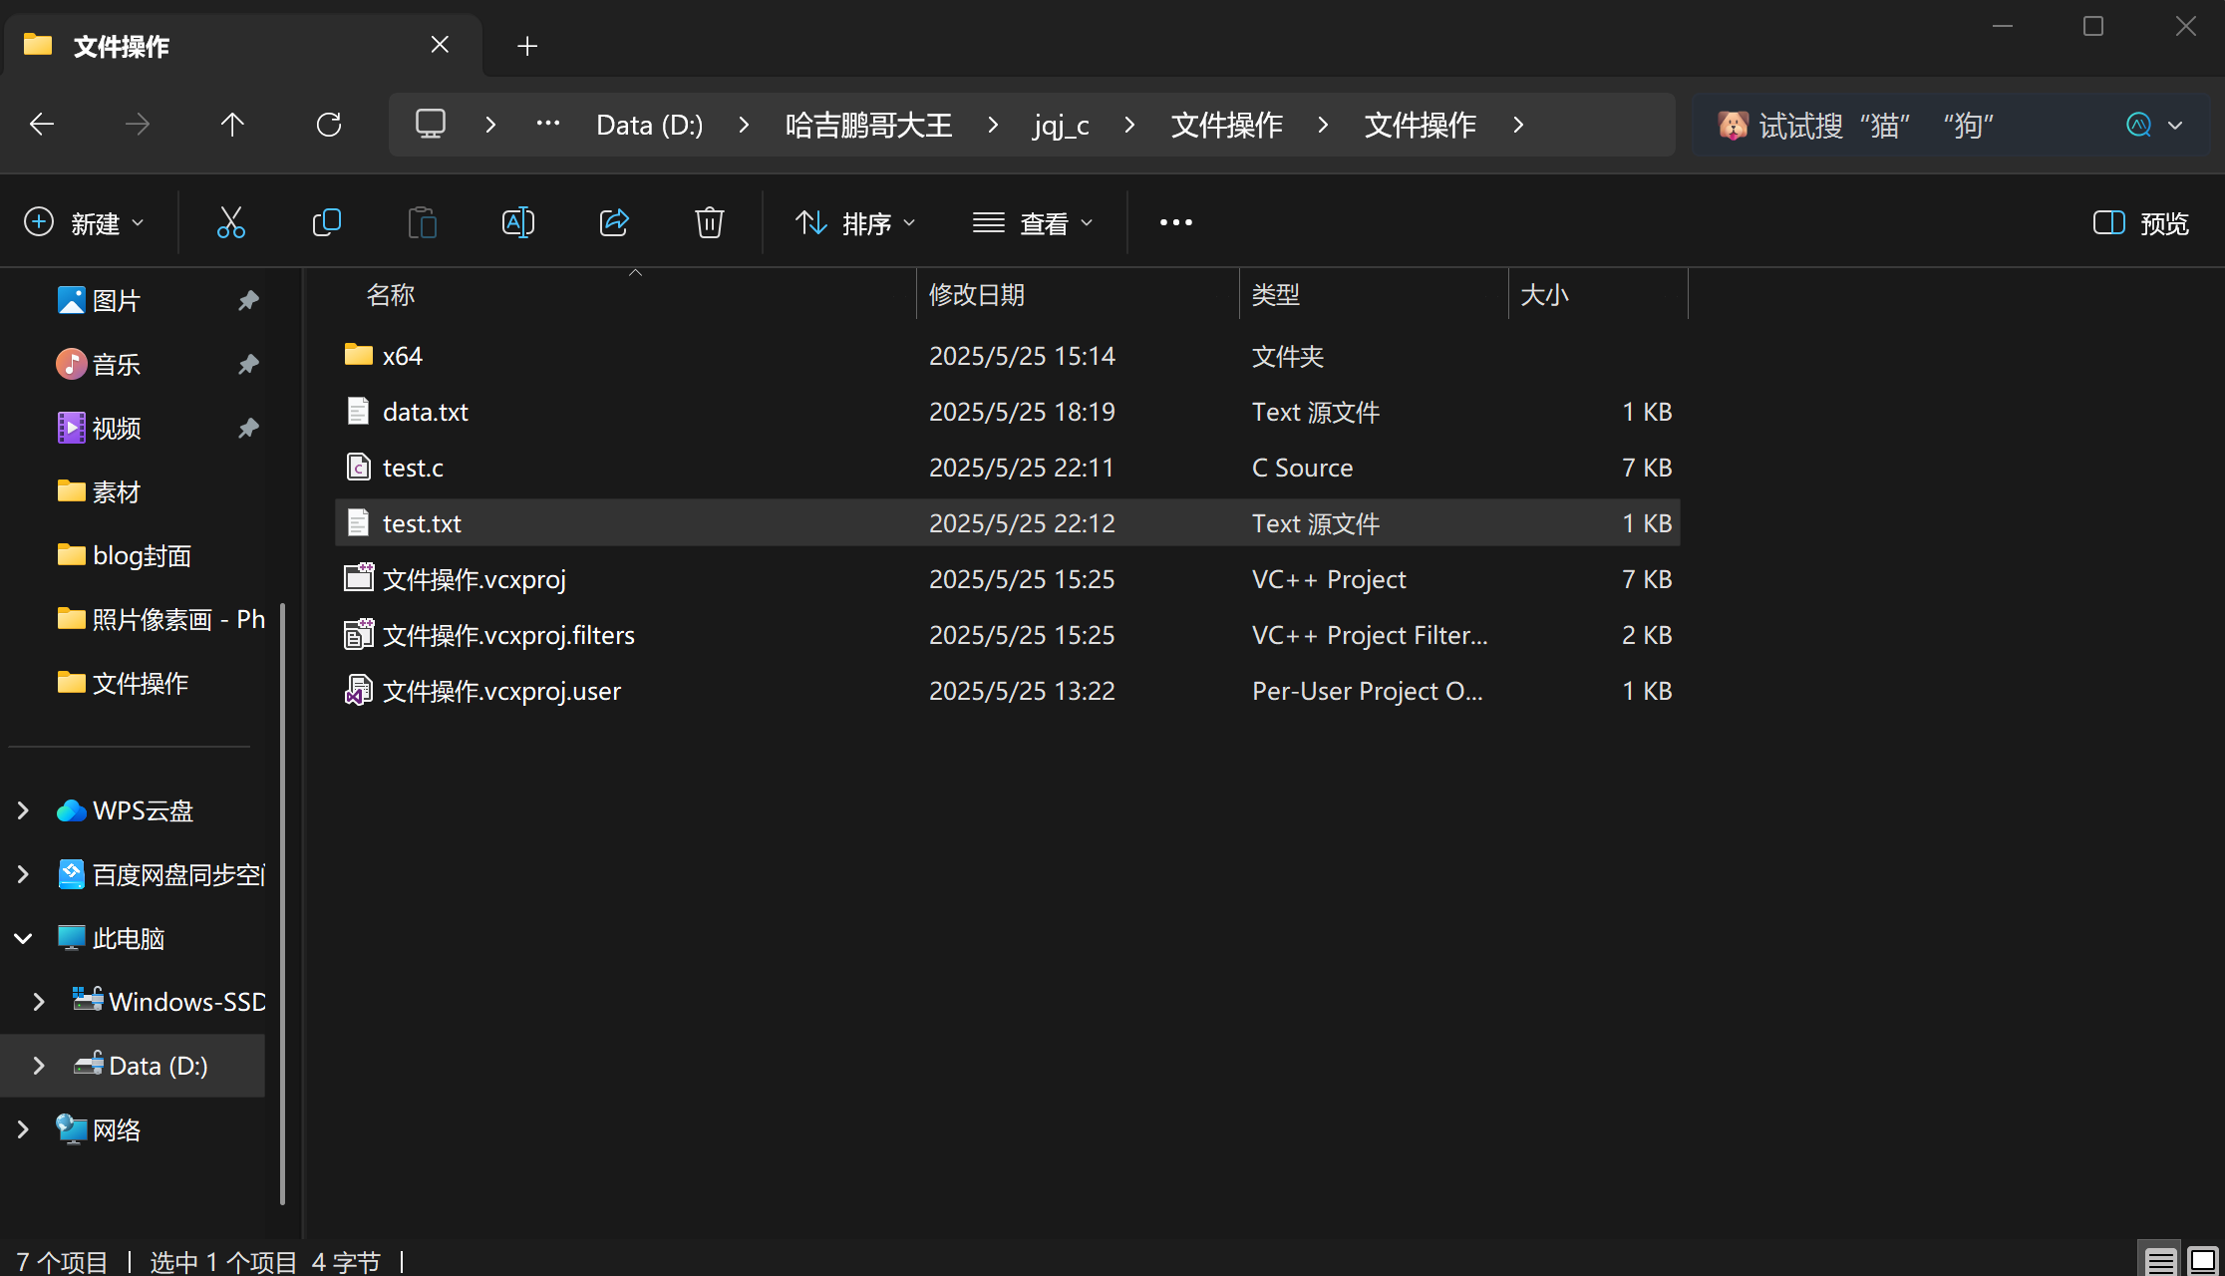Click the Share icon in toolbar
This screenshot has height=1276, width=2225.
[613, 222]
